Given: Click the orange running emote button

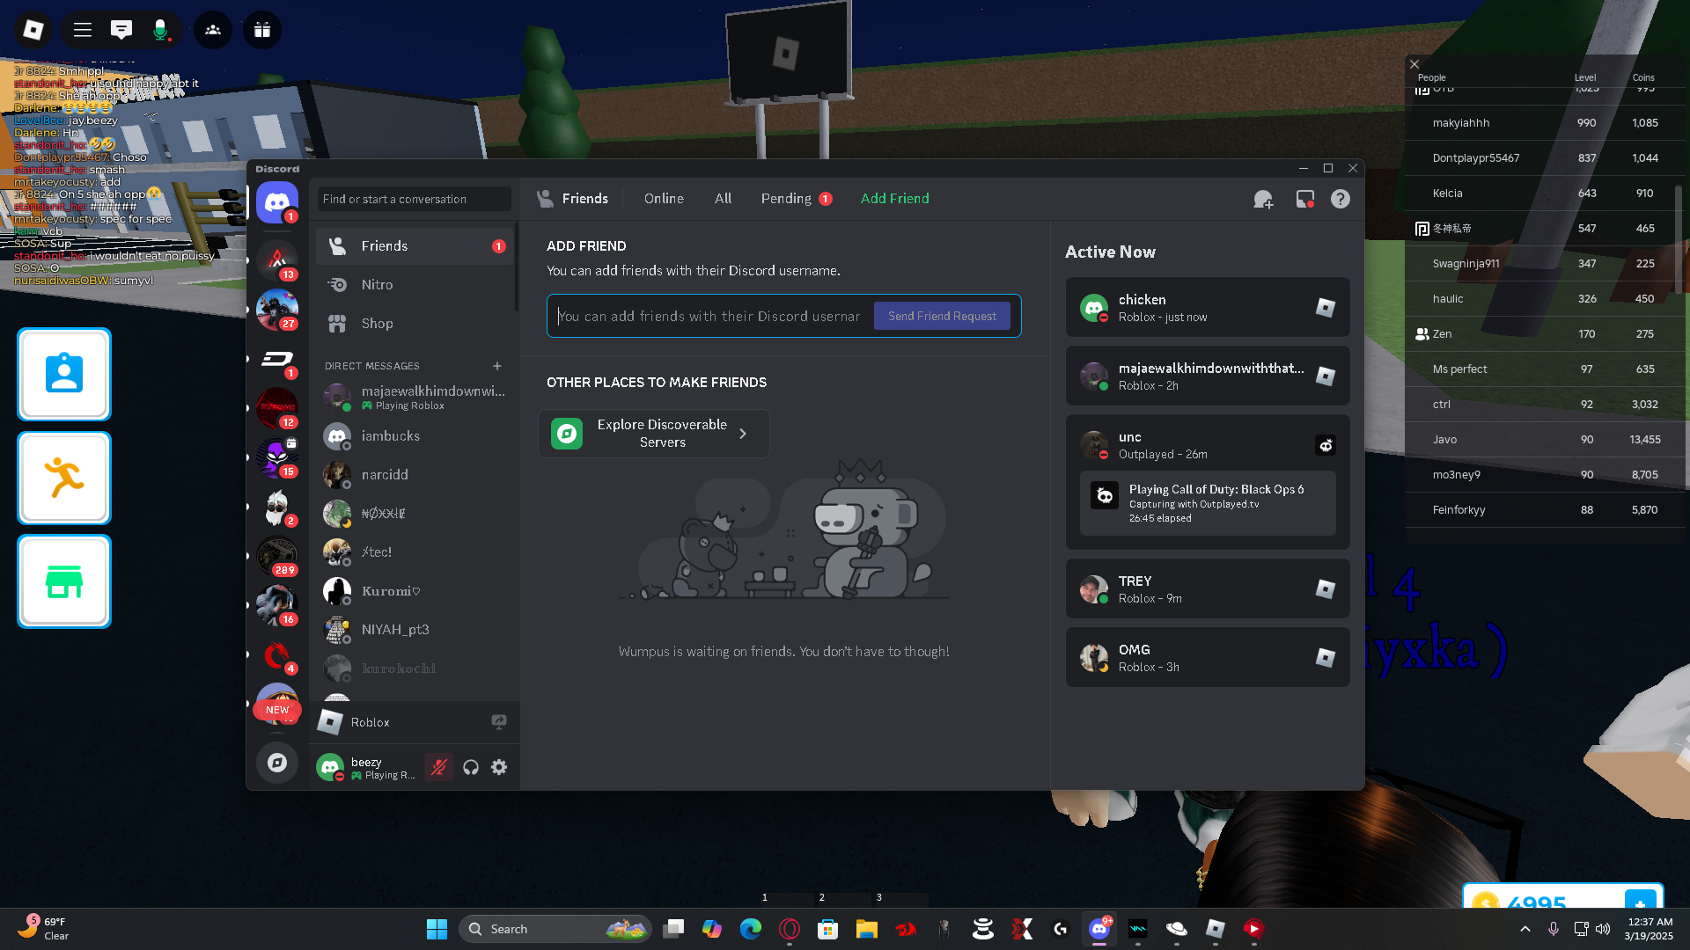Looking at the screenshot, I should [64, 478].
